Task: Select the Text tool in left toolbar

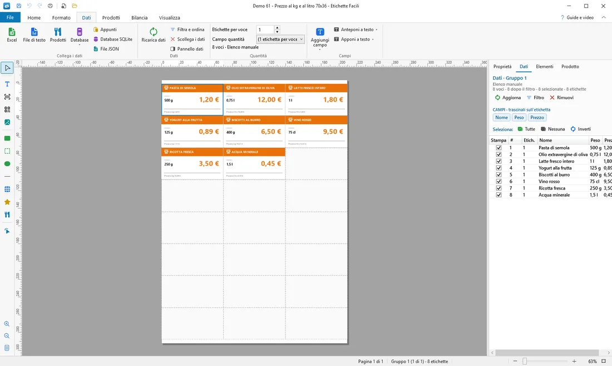Action: coord(7,84)
